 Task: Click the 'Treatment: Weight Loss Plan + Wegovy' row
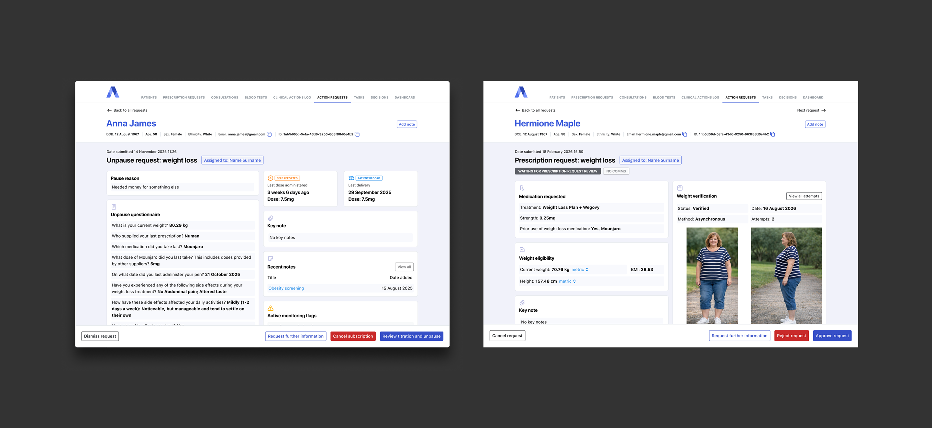tap(591, 208)
